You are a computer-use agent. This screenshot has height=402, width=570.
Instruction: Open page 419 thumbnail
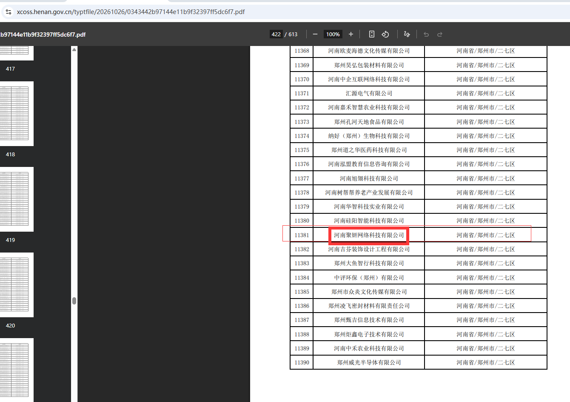point(16,199)
